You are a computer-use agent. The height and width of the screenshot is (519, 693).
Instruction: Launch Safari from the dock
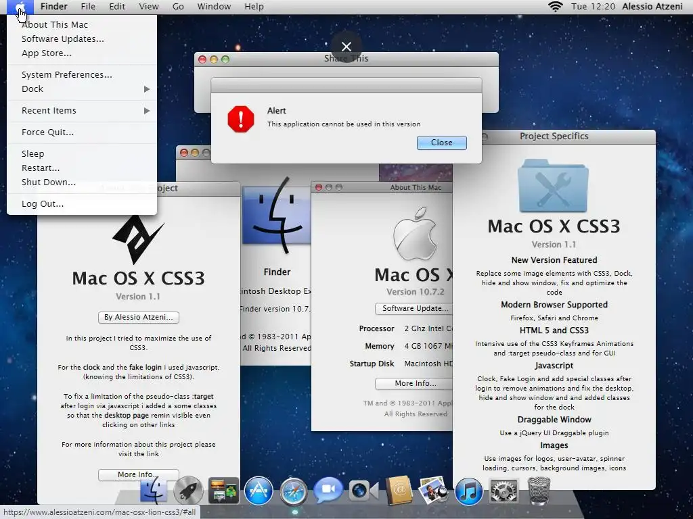(x=293, y=491)
